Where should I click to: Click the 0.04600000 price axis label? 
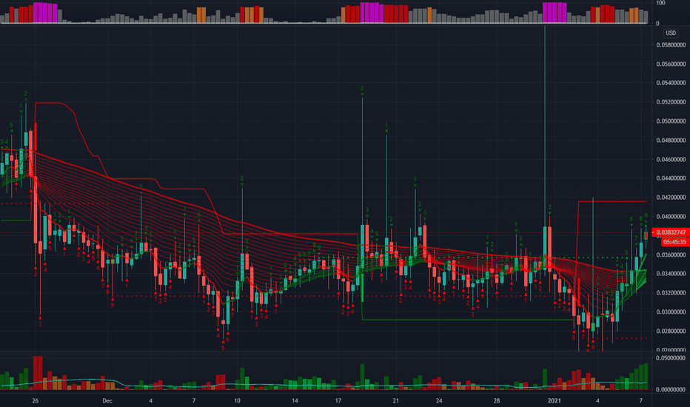point(671,159)
